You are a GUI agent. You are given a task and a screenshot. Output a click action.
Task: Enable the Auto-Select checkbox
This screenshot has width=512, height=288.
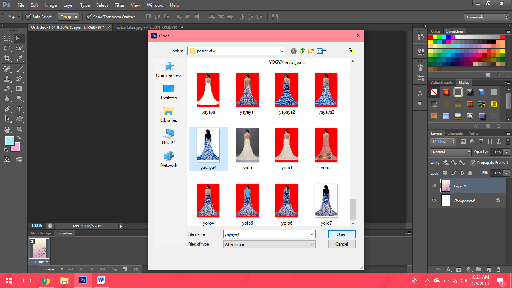(x=28, y=16)
